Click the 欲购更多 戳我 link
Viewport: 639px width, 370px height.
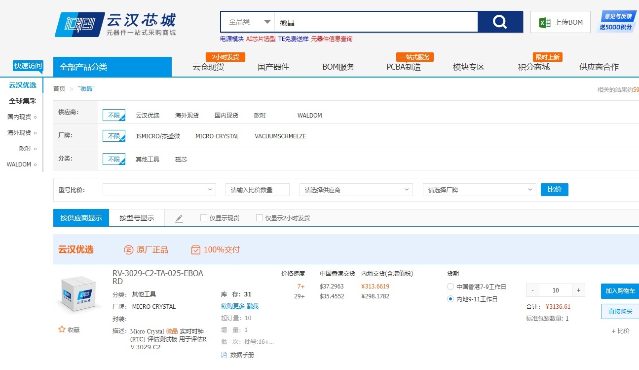tap(240, 306)
